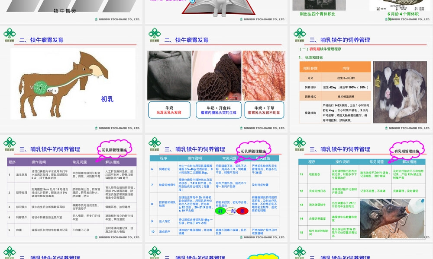
Task: Select the slide captioned 刚出生四个胃体积比
Action: [x=362, y=12]
